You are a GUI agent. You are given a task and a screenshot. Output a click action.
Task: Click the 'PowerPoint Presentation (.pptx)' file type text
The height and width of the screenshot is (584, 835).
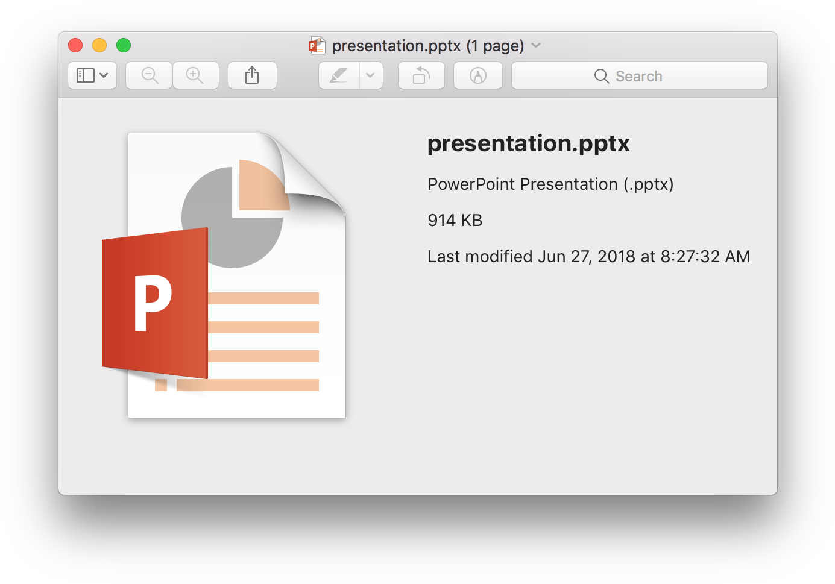click(x=550, y=184)
